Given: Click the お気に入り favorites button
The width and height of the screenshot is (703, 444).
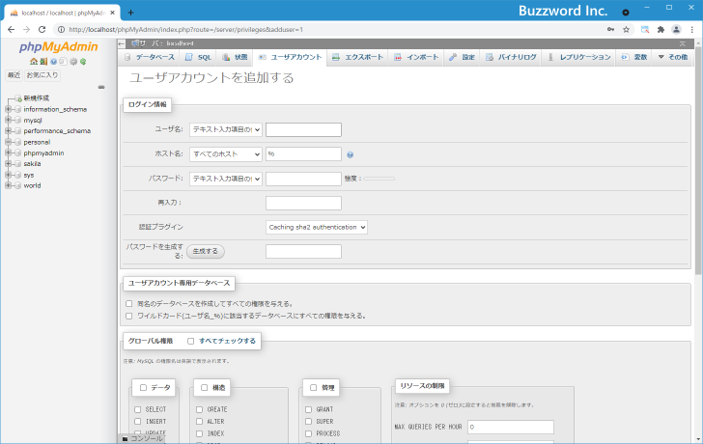Looking at the screenshot, I should click(42, 75).
